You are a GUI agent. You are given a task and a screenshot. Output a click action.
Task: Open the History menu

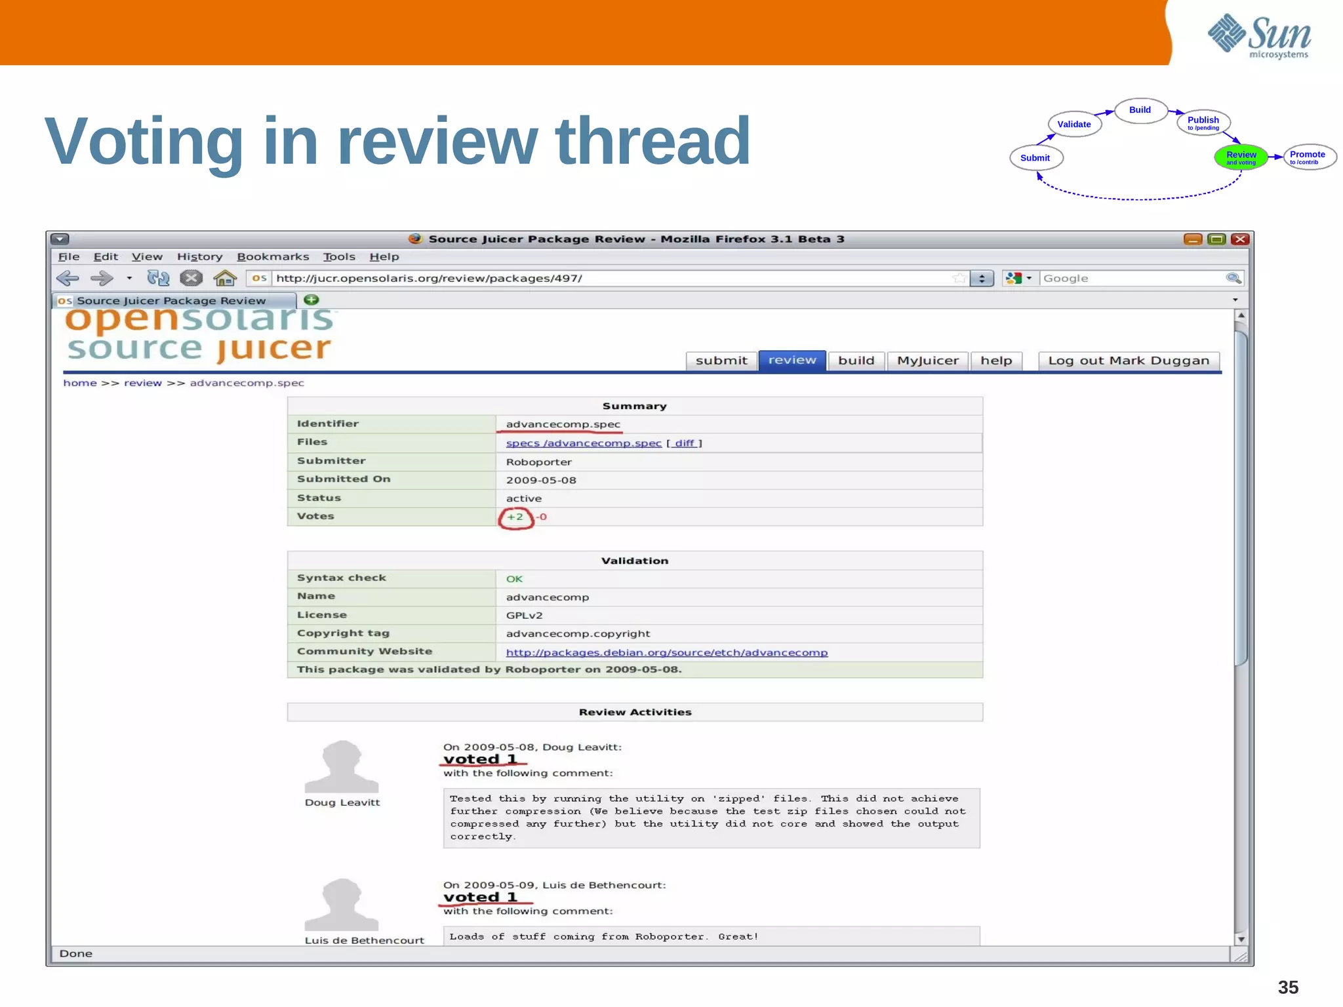click(199, 257)
